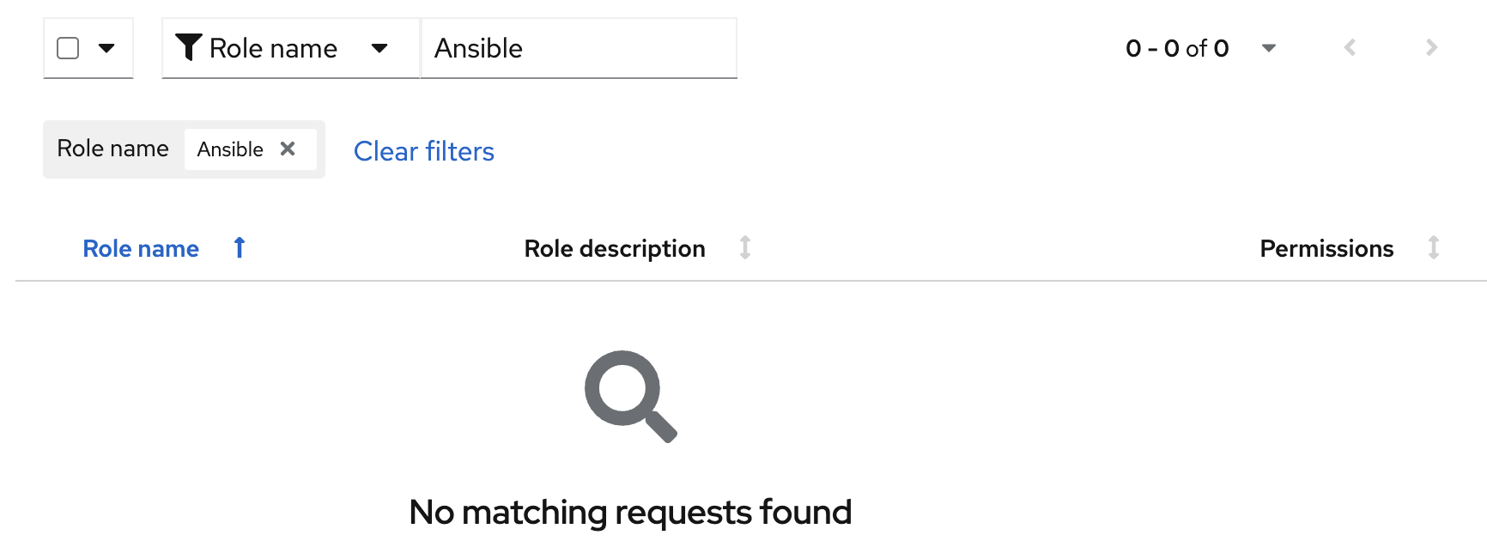Remove the Ansible filter chip
The height and width of the screenshot is (541, 1487).
pos(288,149)
